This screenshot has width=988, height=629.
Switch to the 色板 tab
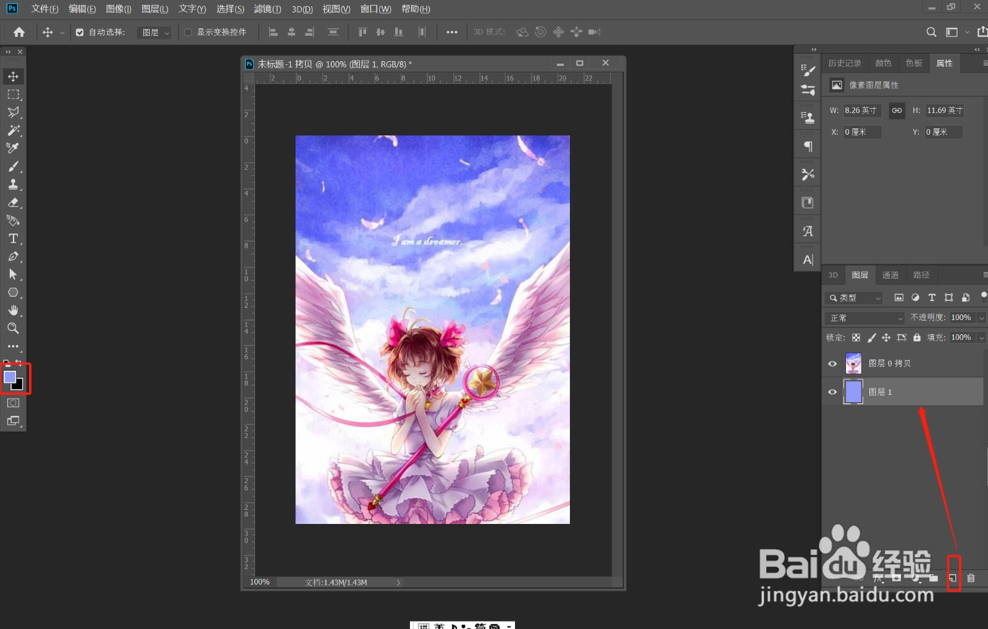(914, 63)
